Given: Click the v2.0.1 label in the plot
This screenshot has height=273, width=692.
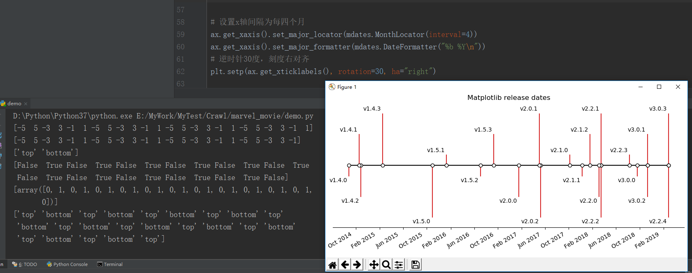Looking at the screenshot, I should coord(529,109).
